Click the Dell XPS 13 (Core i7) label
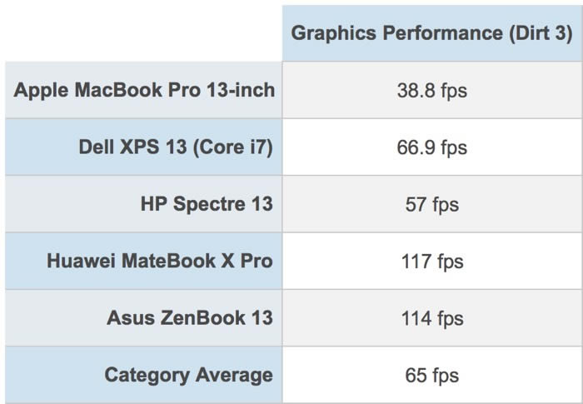The height and width of the screenshot is (404, 583). point(176,147)
